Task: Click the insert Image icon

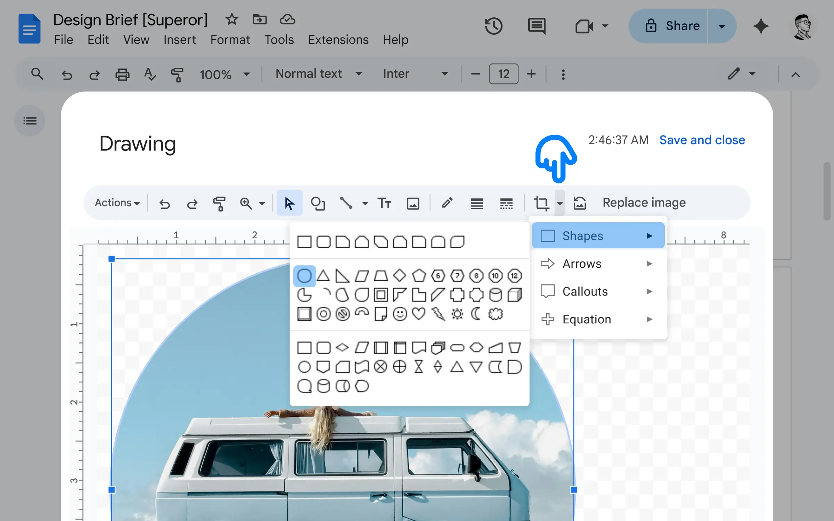Action: pos(413,204)
